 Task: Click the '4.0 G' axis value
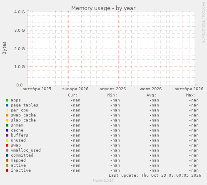pyautogui.click(x=20, y=12)
